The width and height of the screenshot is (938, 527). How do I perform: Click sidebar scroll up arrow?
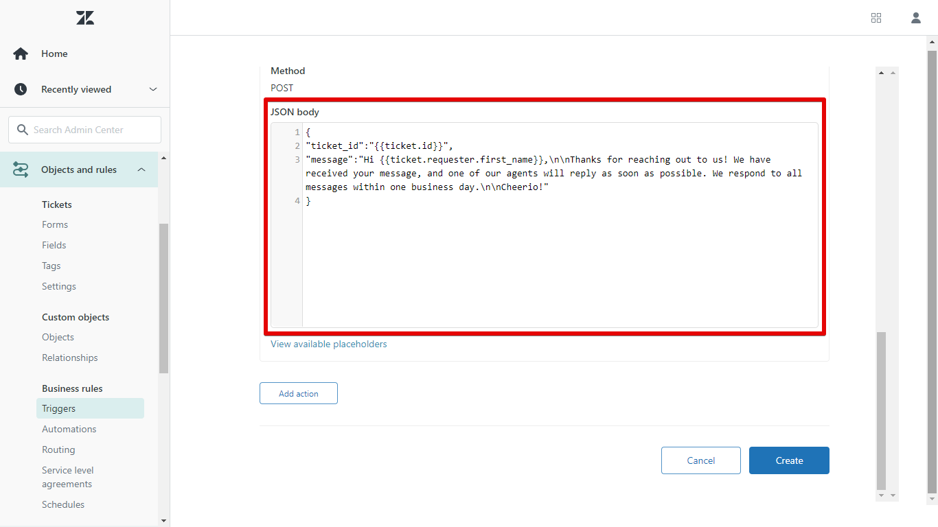(163, 158)
